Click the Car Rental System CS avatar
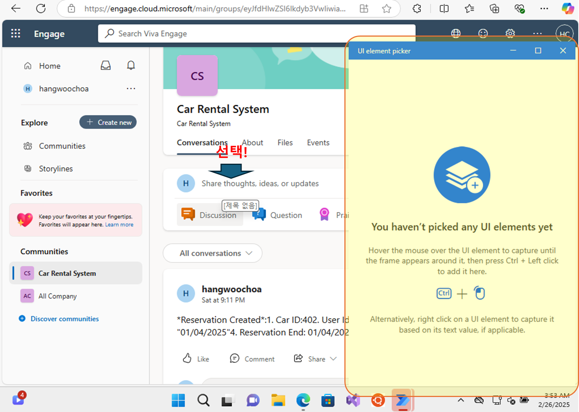The image size is (579, 412). (x=197, y=75)
